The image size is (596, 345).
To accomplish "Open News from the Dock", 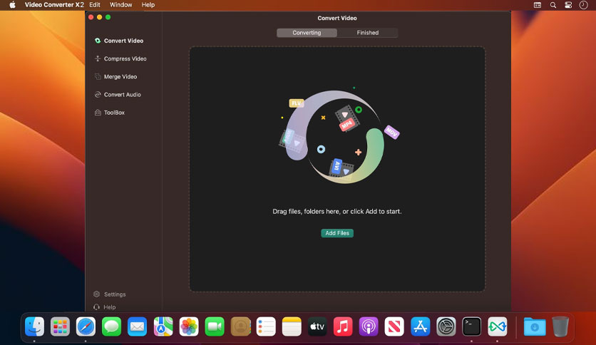I will (394, 326).
